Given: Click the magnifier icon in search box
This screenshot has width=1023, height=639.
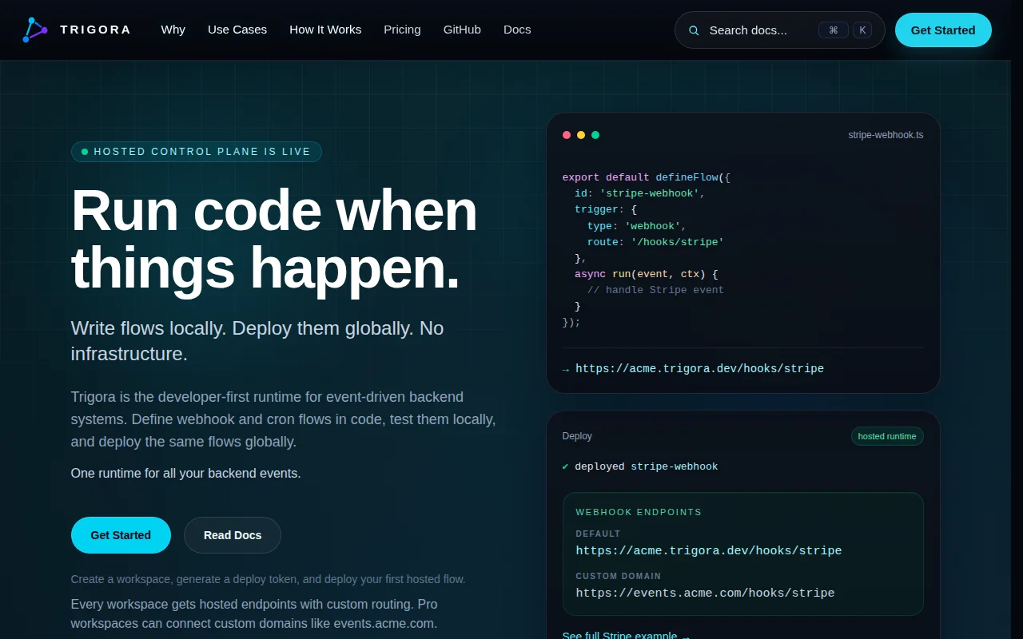Looking at the screenshot, I should point(694,30).
